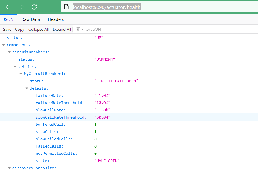
Task: Click the status key under circuitBreakers
Action: click(x=26, y=59)
